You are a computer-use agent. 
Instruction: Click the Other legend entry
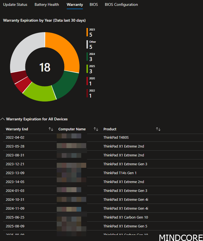pyautogui.click(x=91, y=45)
